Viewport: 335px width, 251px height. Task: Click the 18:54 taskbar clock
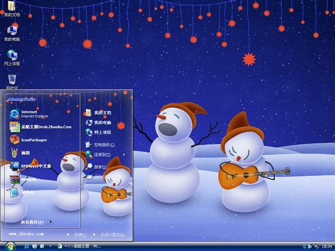click(327, 246)
